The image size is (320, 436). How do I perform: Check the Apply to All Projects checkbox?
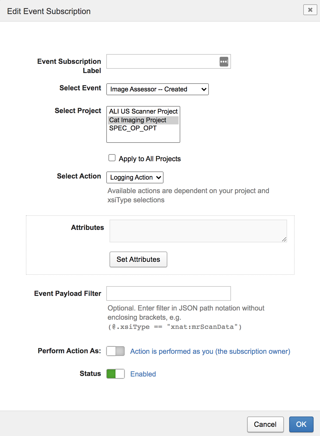pos(112,158)
